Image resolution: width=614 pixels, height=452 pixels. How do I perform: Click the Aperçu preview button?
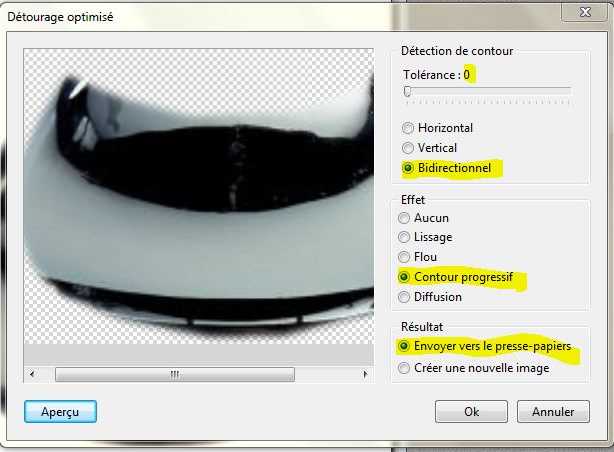(60, 412)
